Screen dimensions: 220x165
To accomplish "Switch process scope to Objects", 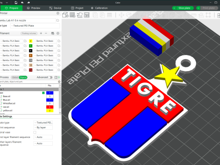I will click(23, 77).
